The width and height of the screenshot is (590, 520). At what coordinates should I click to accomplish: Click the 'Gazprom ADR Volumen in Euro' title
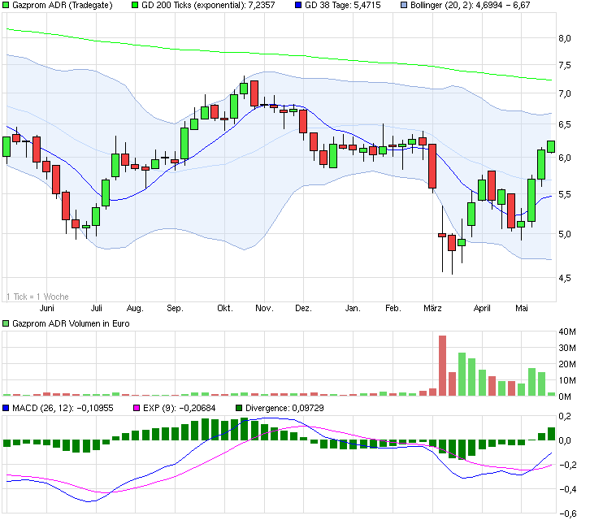coord(71,323)
